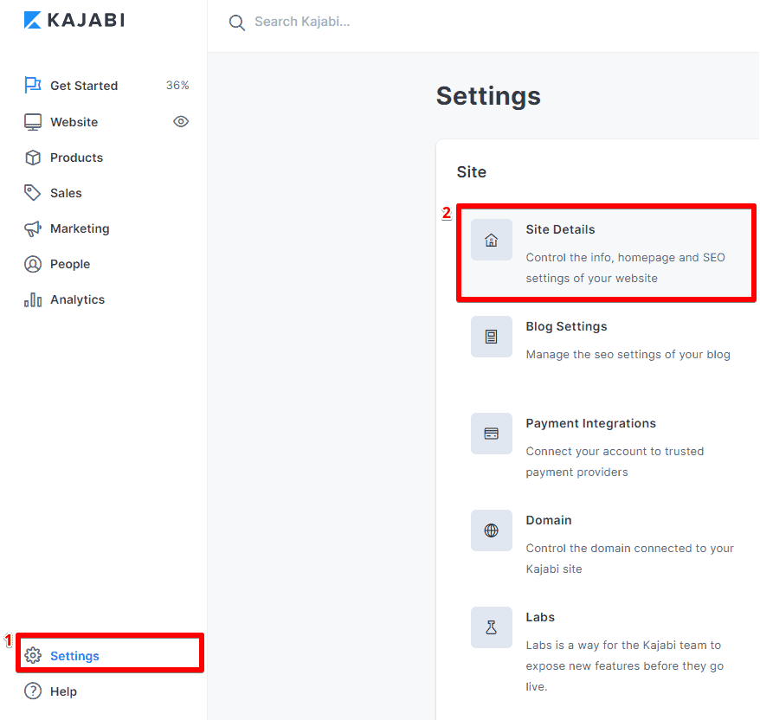
Task: Click the Settings gear icon
Action: click(33, 655)
